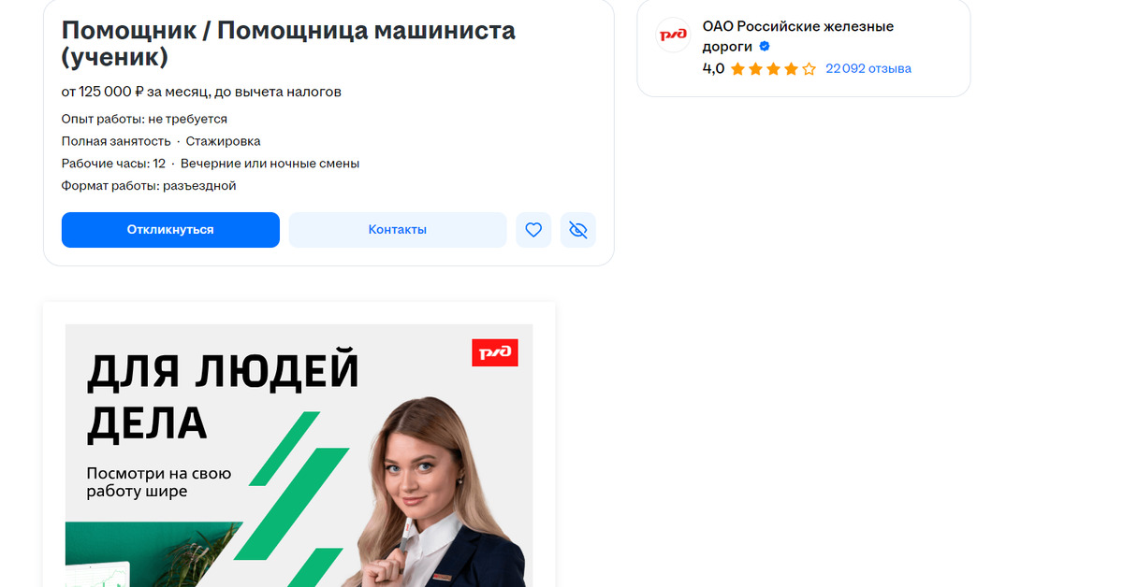The width and height of the screenshot is (1123, 587).
Task: Show employer contacts with Контакты button
Action: (x=398, y=230)
